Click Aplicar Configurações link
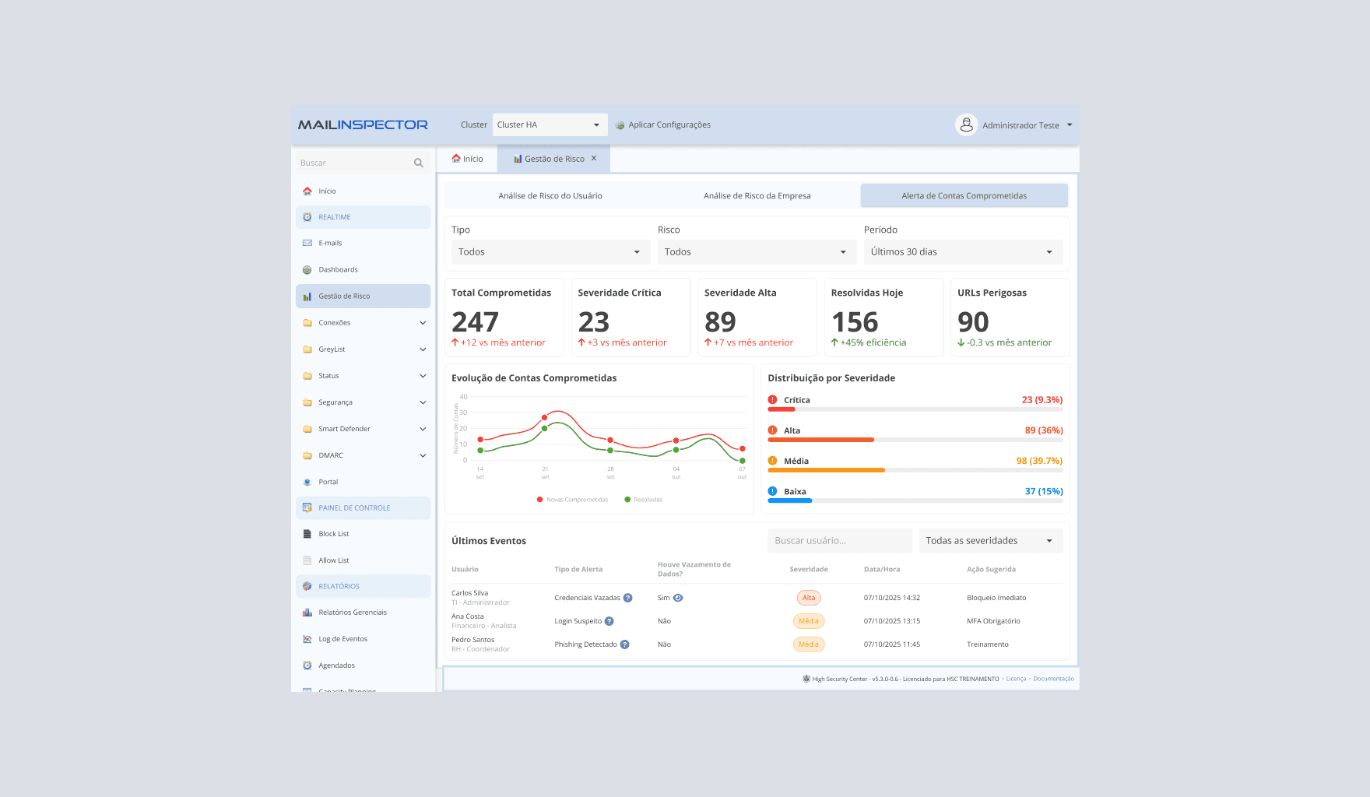 point(669,125)
